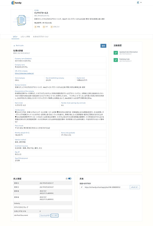Click the Capital stock value
Image resolution: width=153 pixels, height=226 pixels.
(82, 80)
